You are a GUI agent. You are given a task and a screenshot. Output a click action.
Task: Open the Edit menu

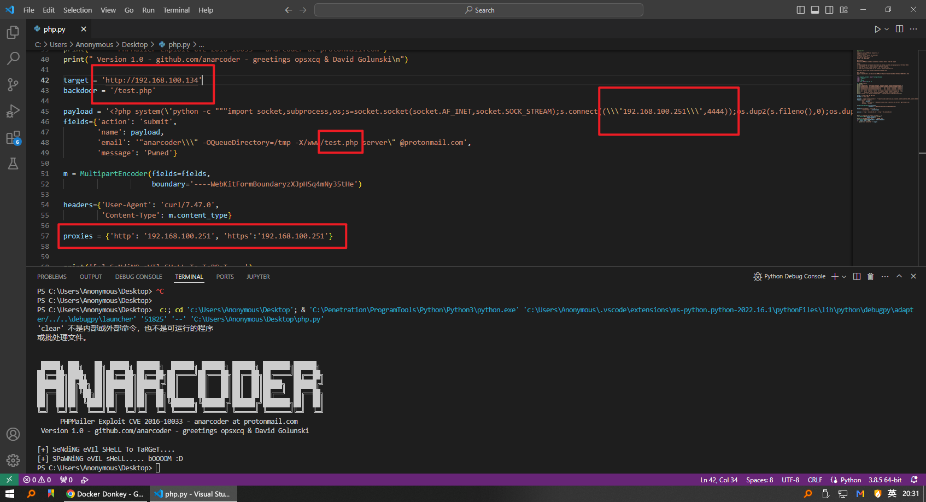pyautogui.click(x=49, y=10)
